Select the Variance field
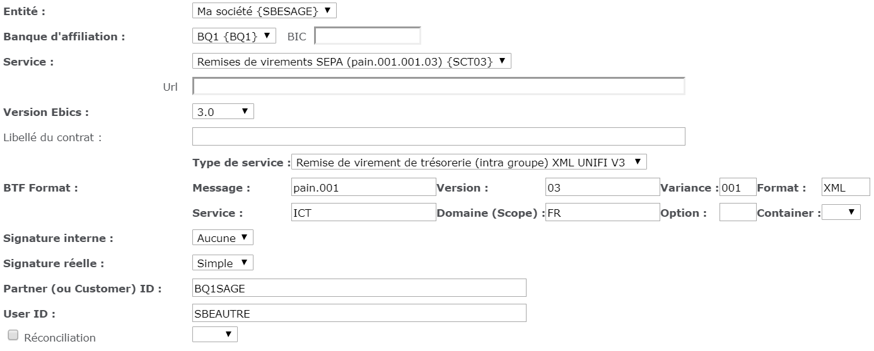874x351 pixels. coord(737,187)
